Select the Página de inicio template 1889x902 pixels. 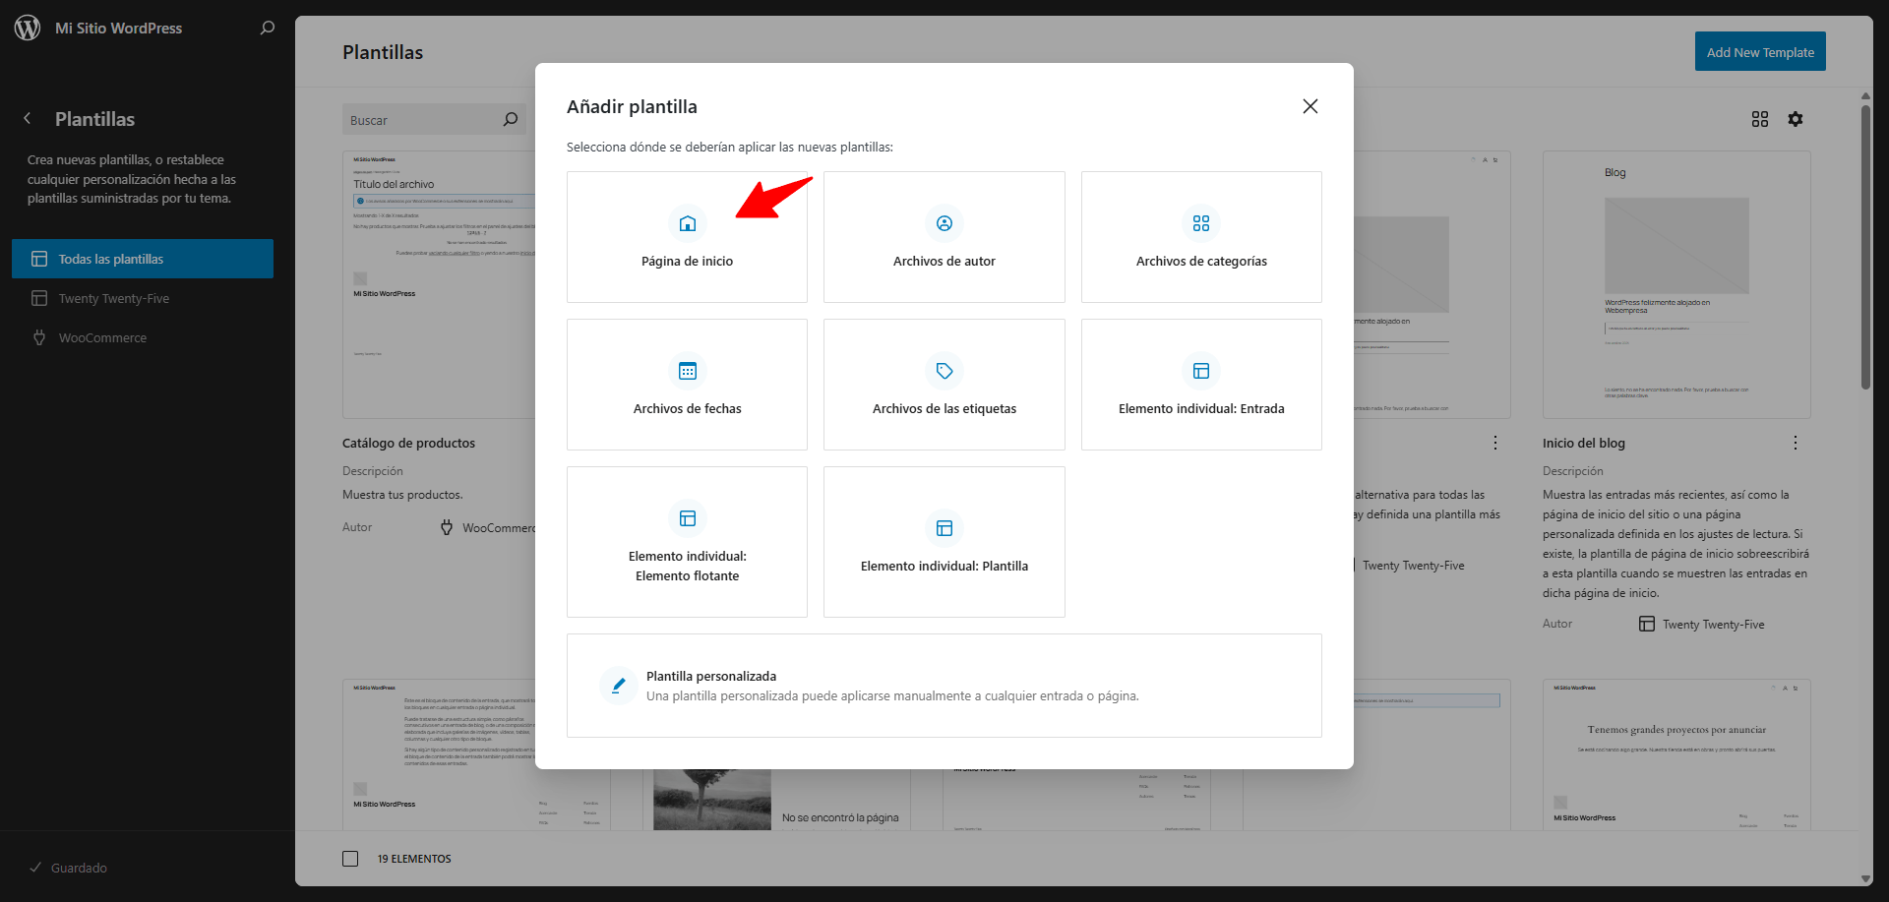[687, 237]
